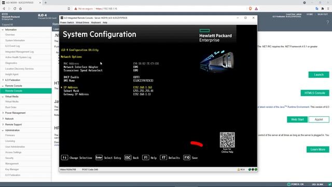Open the Firmware administration page

(10, 135)
